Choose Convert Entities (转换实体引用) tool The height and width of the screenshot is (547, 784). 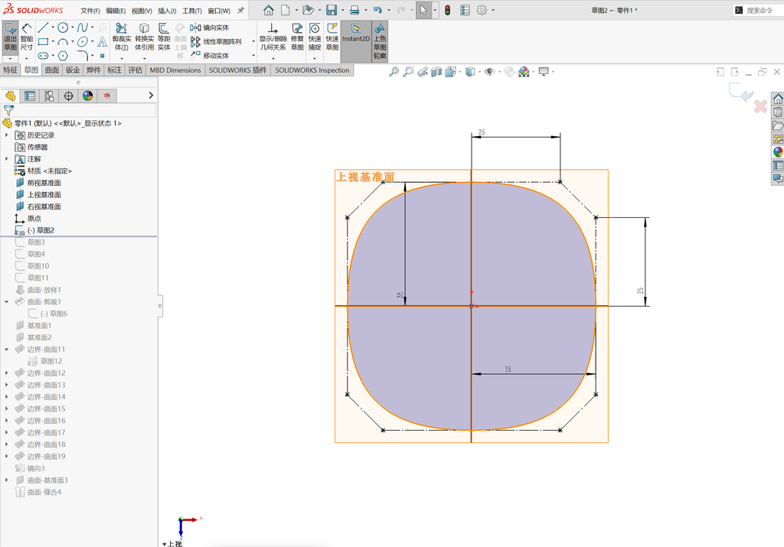tap(144, 37)
